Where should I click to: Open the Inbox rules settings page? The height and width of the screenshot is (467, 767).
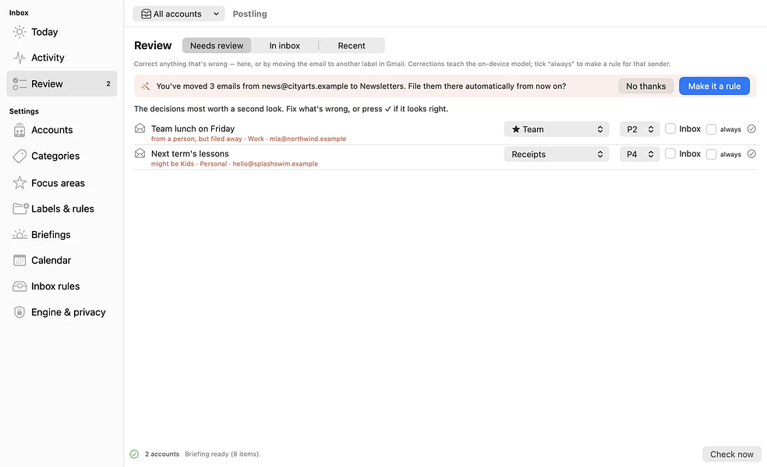tap(62, 286)
